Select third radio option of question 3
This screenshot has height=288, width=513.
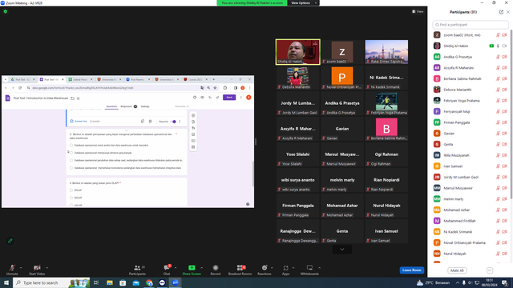click(x=71, y=160)
